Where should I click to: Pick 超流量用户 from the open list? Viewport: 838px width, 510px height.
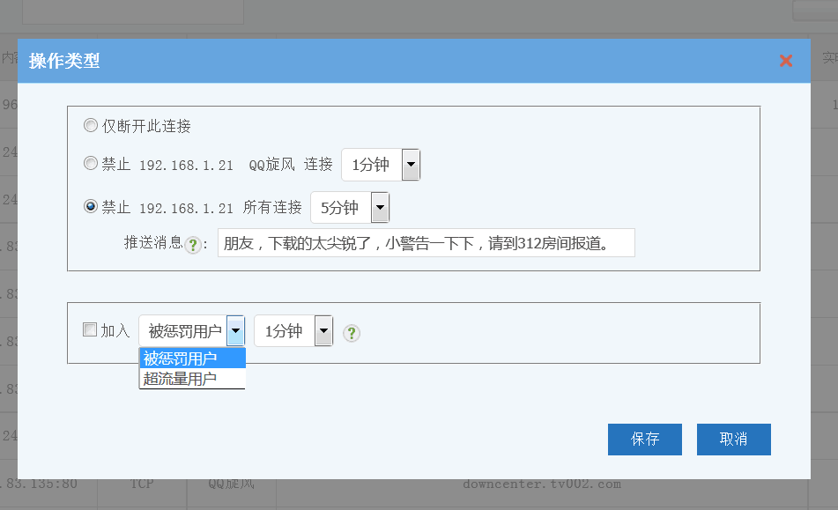pyautogui.click(x=191, y=379)
